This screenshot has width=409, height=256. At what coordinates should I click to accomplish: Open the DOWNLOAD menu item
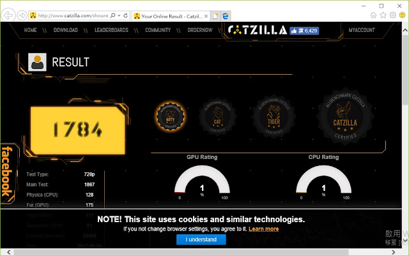click(65, 30)
